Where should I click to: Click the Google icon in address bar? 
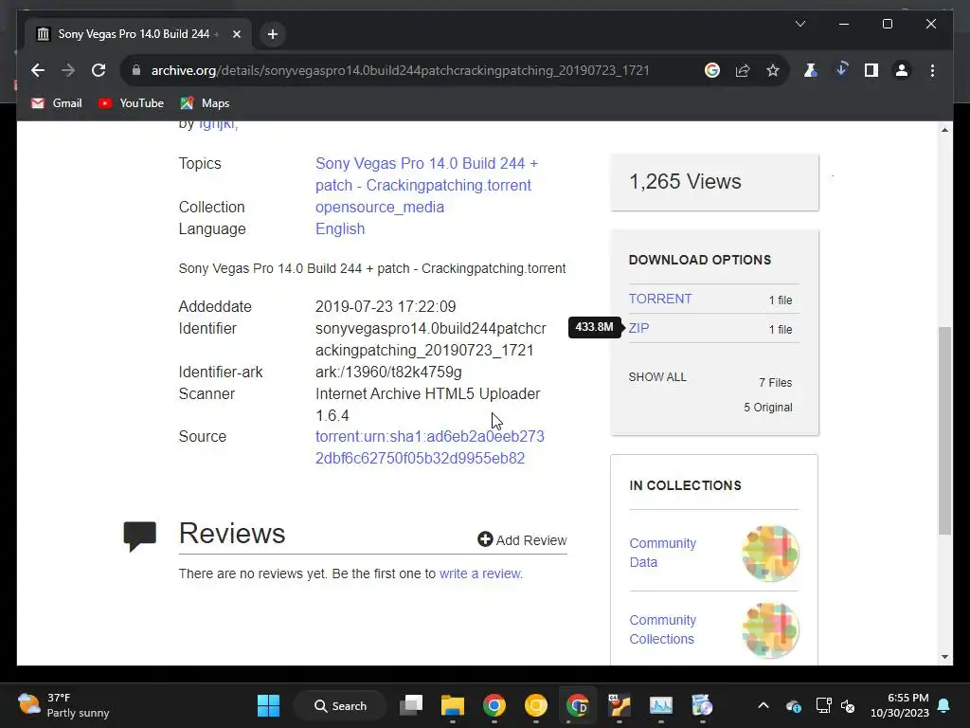click(x=712, y=70)
